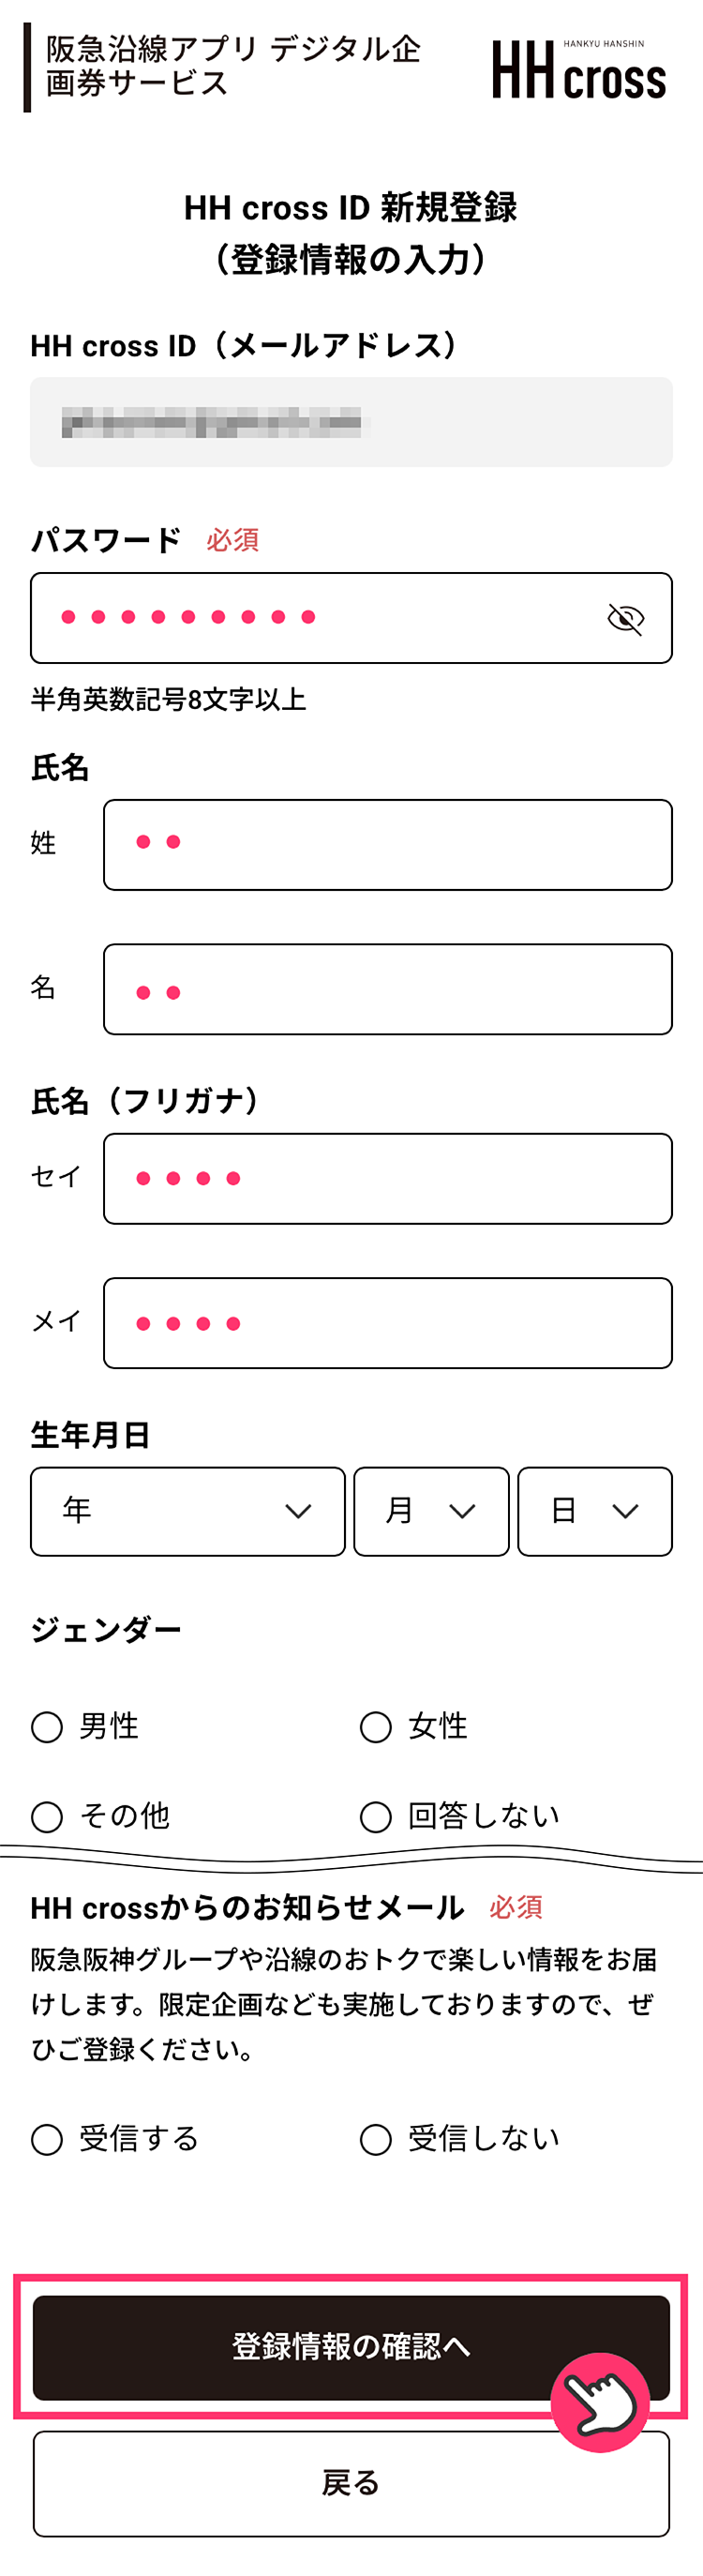Click the 阪急沿線アプリ デジタル企画券サービス title
The image size is (703, 2576).
[x=233, y=66]
